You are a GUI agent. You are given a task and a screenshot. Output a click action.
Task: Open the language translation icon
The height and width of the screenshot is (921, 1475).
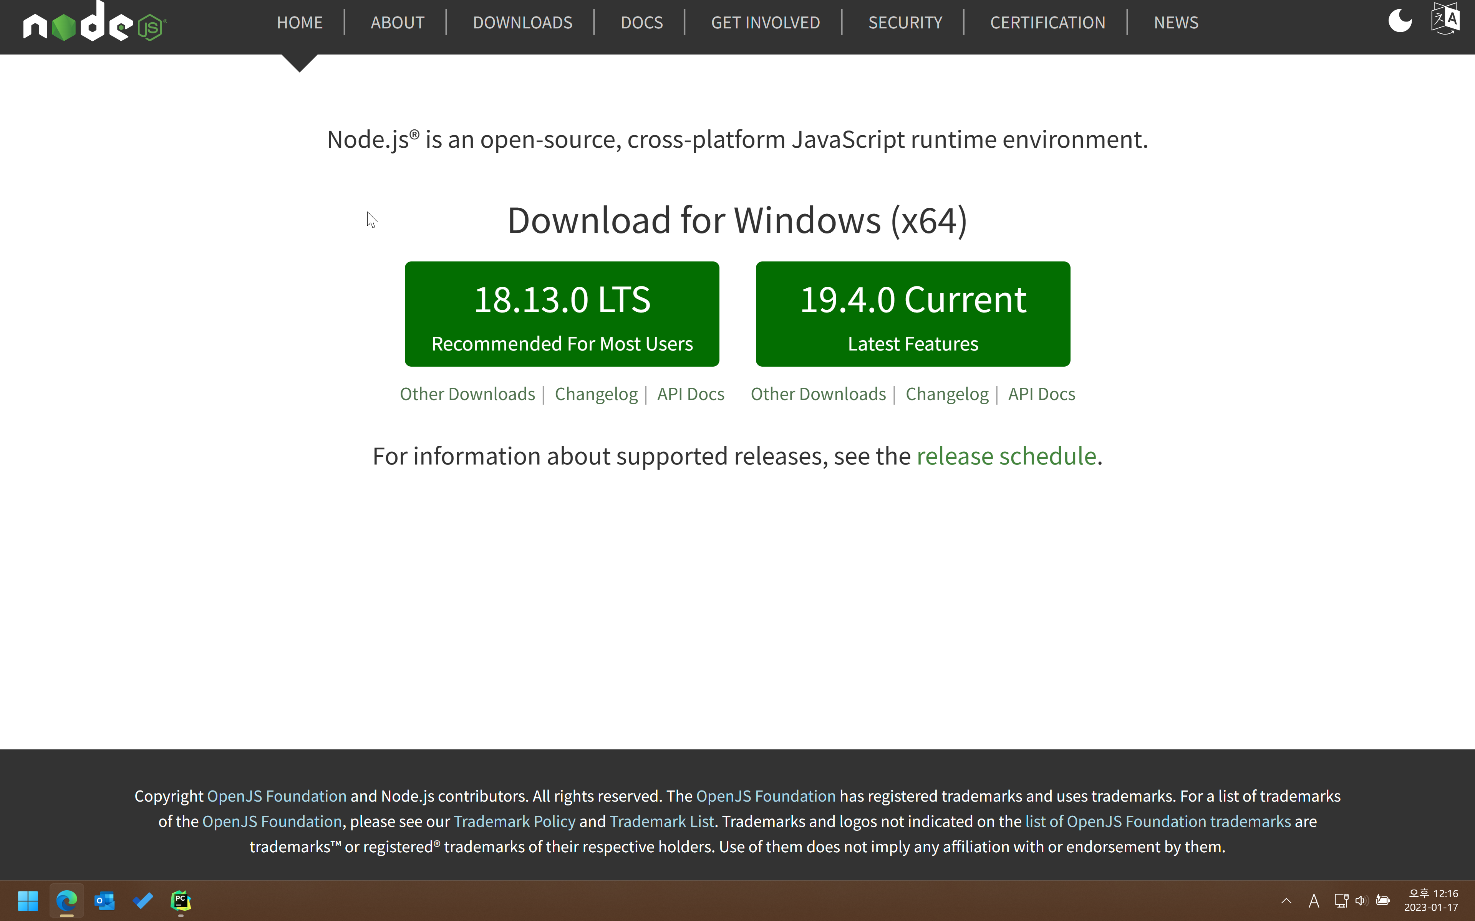tap(1445, 18)
